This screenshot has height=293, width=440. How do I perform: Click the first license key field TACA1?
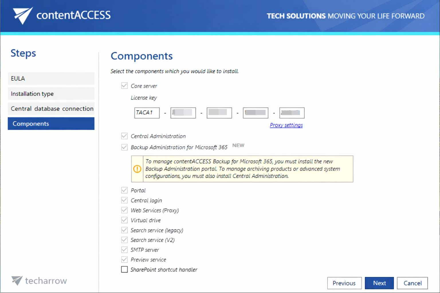[147, 113]
